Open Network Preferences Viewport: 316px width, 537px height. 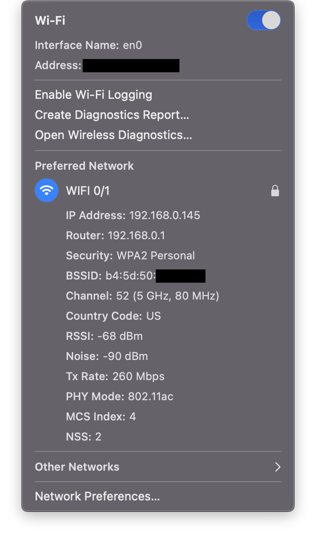pos(97,496)
